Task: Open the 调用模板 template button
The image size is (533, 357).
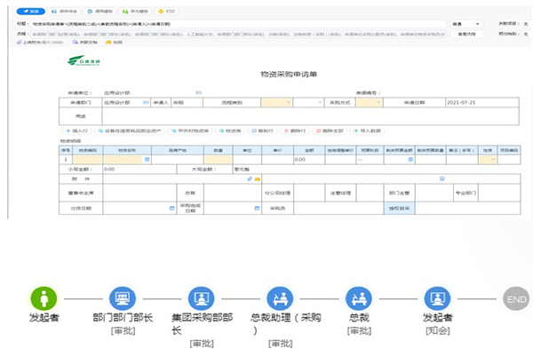Action: (99, 12)
